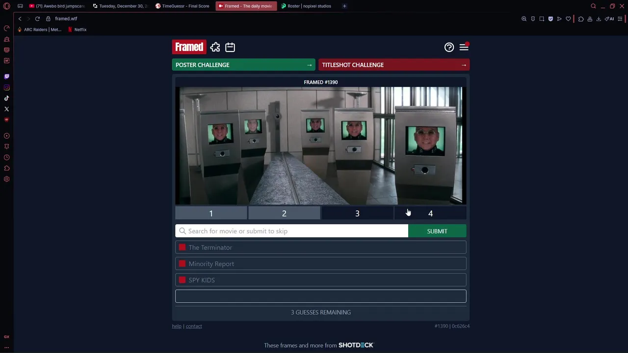Click the pin icon in address bar

coord(533,19)
